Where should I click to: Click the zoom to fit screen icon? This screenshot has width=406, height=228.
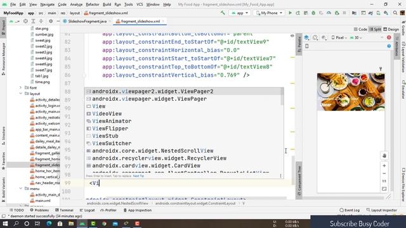click(x=384, y=189)
